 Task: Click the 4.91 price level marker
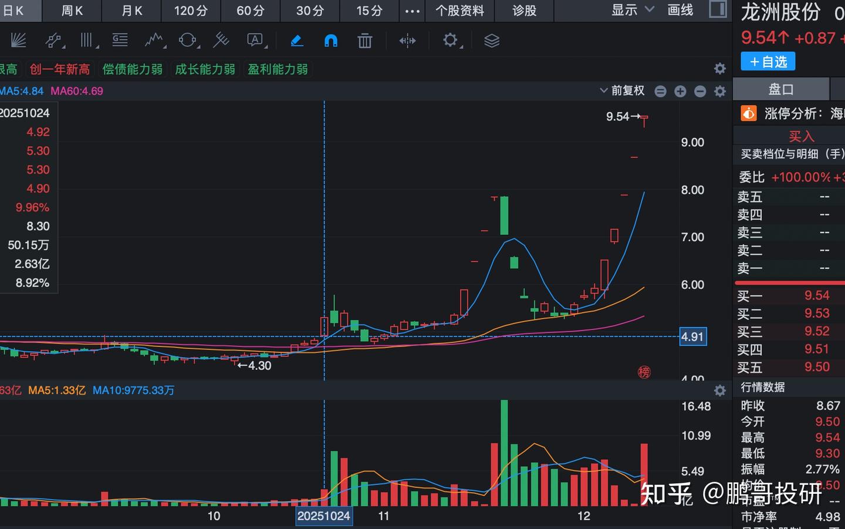[692, 336]
